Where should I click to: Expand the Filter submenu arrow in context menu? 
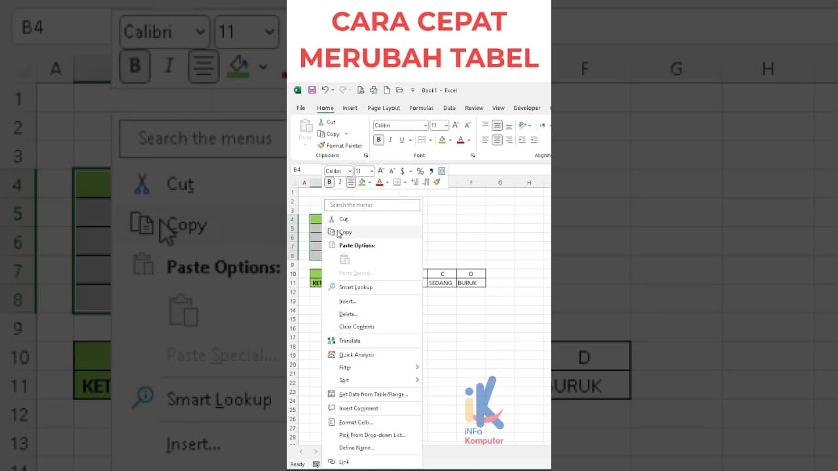pos(417,367)
